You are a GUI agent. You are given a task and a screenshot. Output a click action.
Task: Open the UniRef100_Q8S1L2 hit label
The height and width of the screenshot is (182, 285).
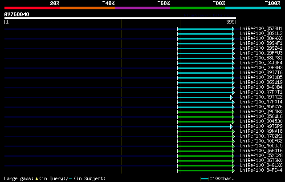coord(261,33)
